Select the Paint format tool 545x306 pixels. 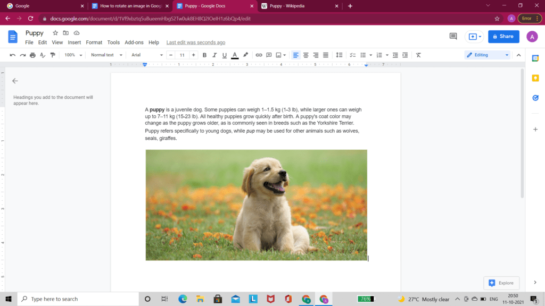(52, 55)
